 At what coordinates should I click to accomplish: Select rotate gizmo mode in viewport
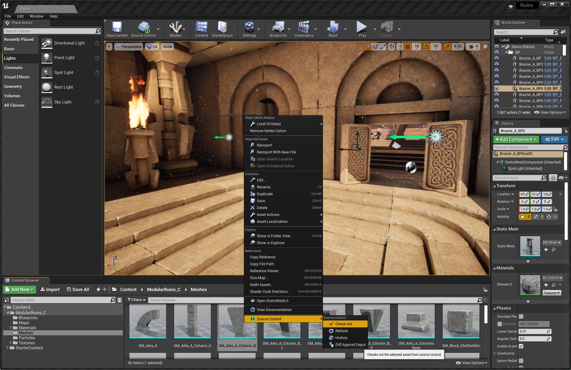pos(375,47)
